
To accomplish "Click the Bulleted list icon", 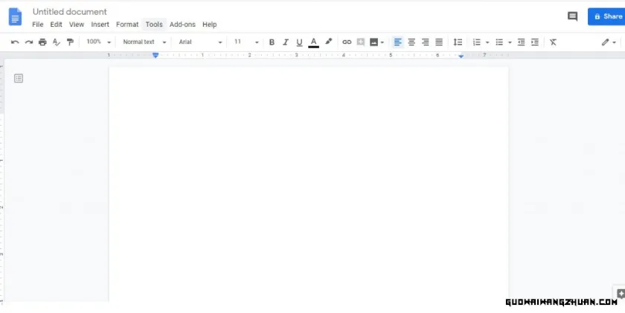I will click(499, 42).
